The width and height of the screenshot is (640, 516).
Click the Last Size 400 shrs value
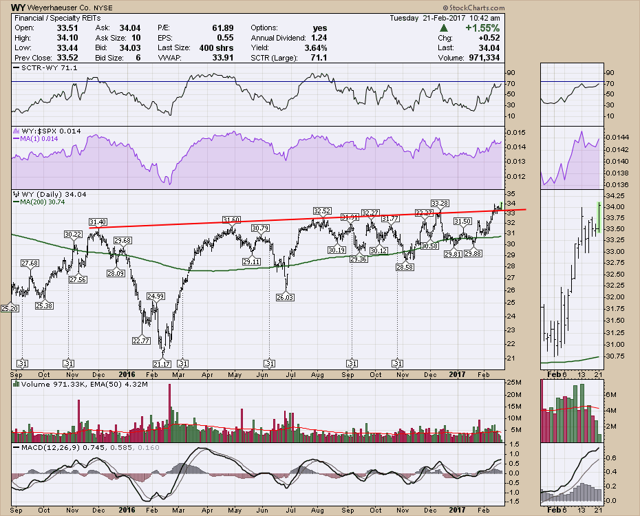216,47
